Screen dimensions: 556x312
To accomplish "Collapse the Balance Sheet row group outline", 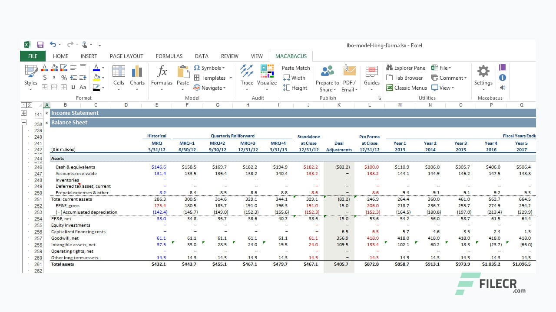I will [x=23, y=123].
